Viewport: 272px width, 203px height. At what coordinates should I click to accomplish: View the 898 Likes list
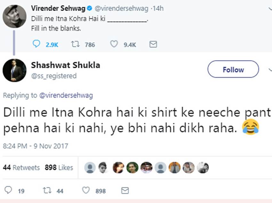point(59,168)
